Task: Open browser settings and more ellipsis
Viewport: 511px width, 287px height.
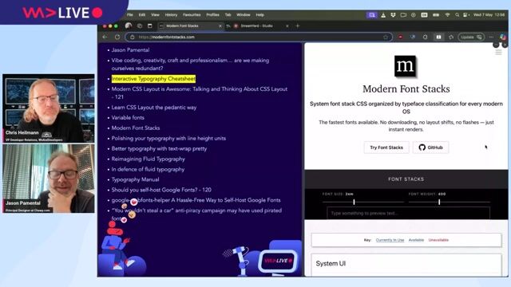Action: coord(491,37)
